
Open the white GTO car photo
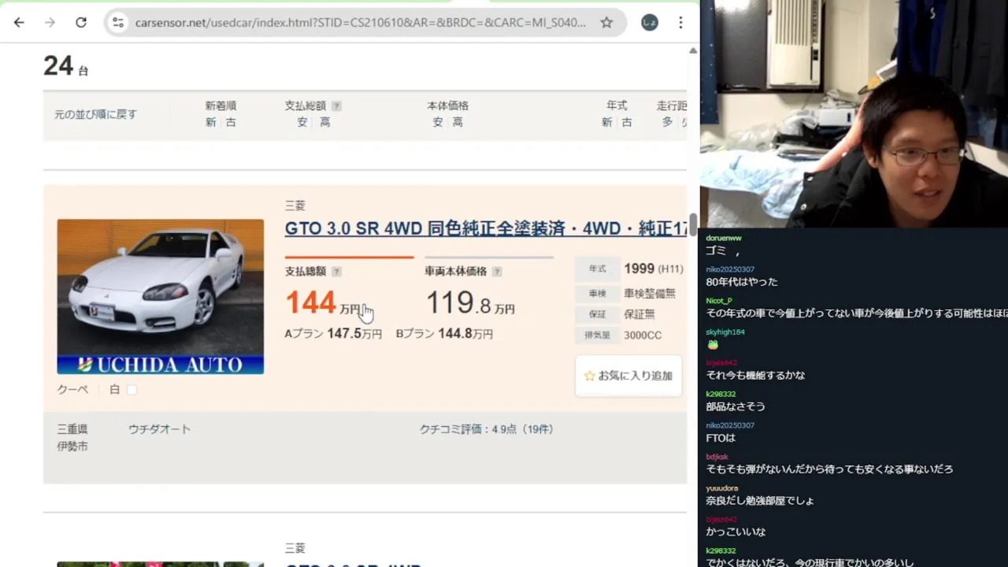pyautogui.click(x=161, y=296)
